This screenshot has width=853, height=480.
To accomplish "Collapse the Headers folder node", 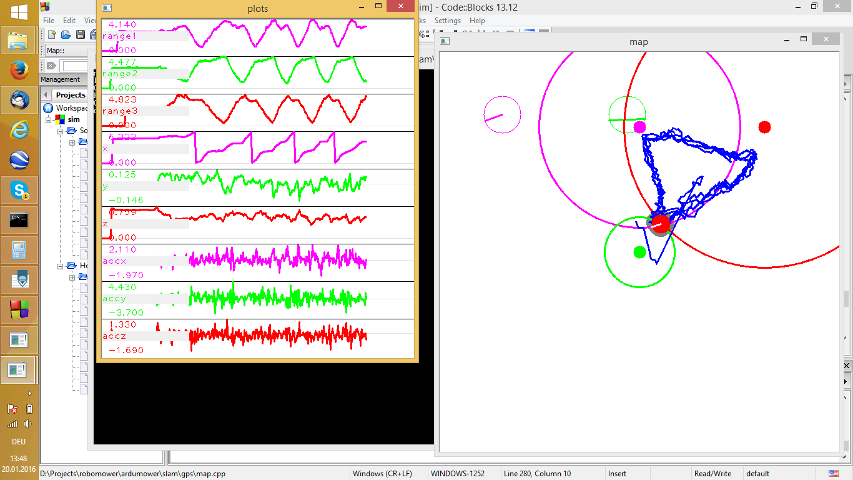I will point(61,266).
